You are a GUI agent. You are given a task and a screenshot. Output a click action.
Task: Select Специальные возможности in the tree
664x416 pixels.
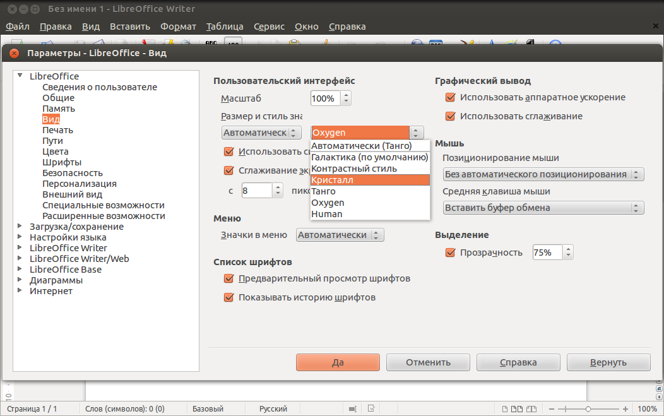(104, 205)
